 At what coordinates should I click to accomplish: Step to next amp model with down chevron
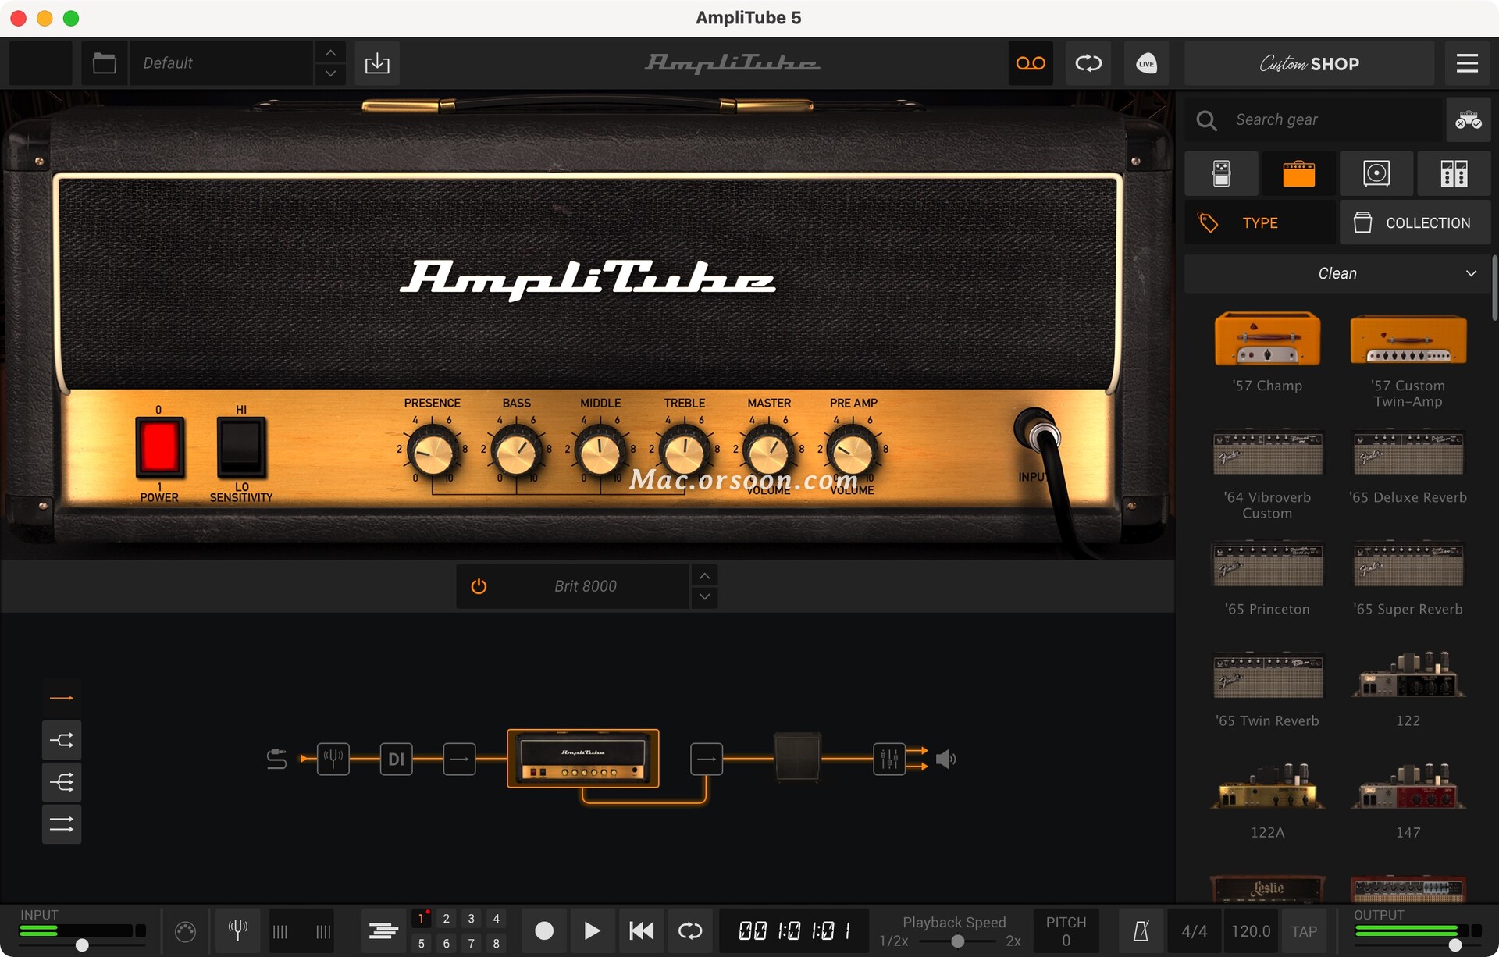click(x=704, y=597)
